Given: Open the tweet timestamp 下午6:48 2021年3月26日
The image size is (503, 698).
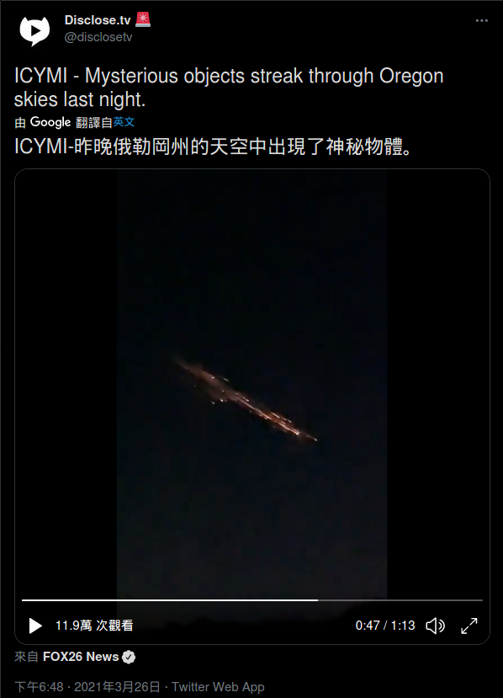Looking at the screenshot, I should [x=87, y=687].
